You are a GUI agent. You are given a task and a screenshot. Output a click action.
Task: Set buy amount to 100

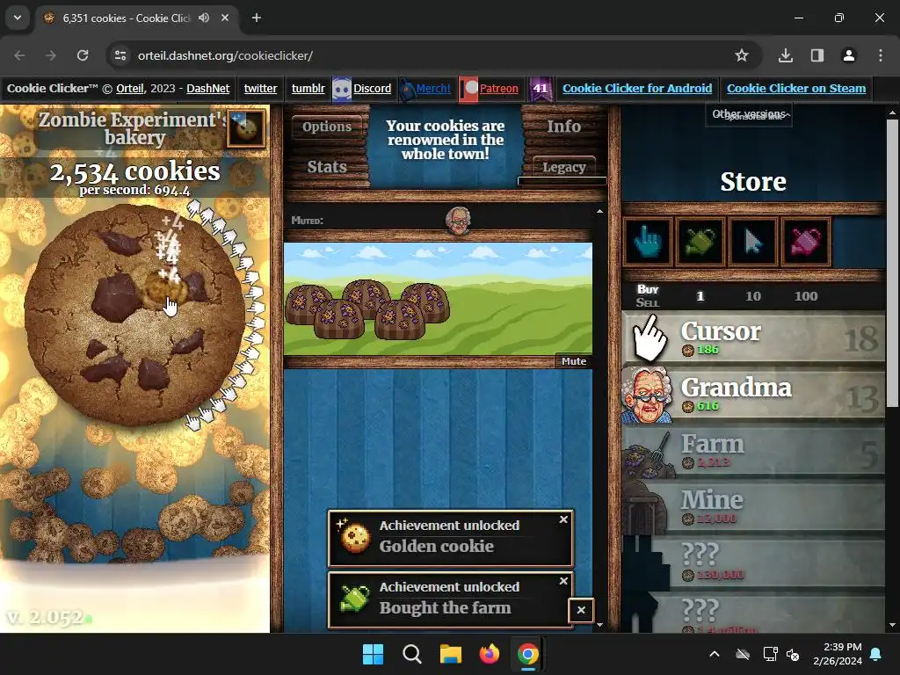pos(806,296)
